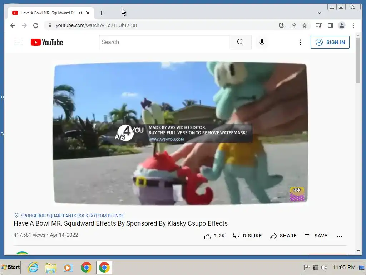Click the SHARE button
This screenshot has width=366, height=275.
[x=283, y=236]
